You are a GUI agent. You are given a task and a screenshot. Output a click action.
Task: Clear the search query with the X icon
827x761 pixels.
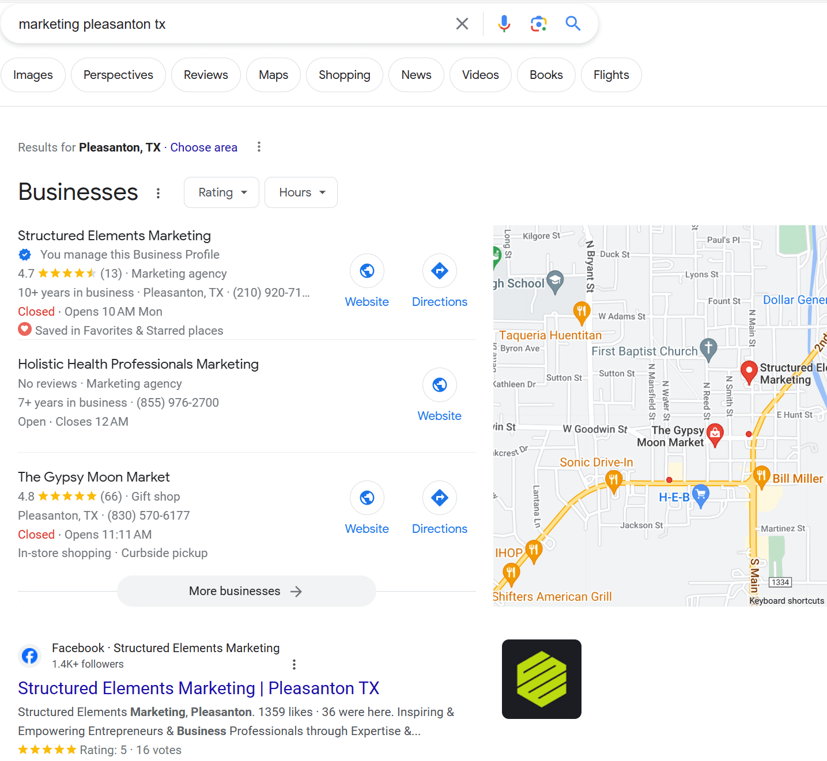point(462,24)
